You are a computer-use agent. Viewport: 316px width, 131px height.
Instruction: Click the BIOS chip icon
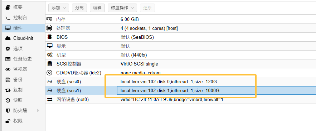click(x=49, y=37)
